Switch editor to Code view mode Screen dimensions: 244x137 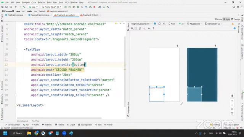point(218,19)
